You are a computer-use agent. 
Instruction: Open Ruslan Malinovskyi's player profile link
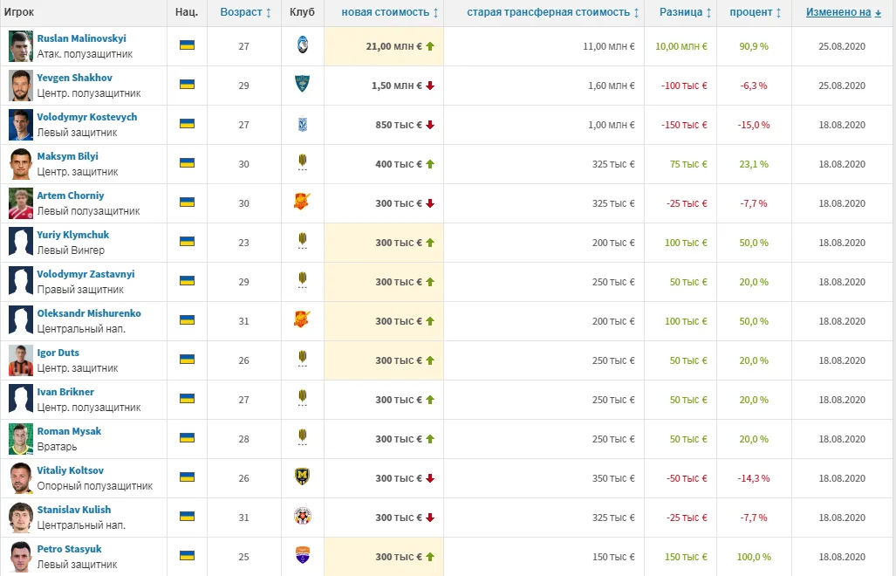click(x=81, y=38)
